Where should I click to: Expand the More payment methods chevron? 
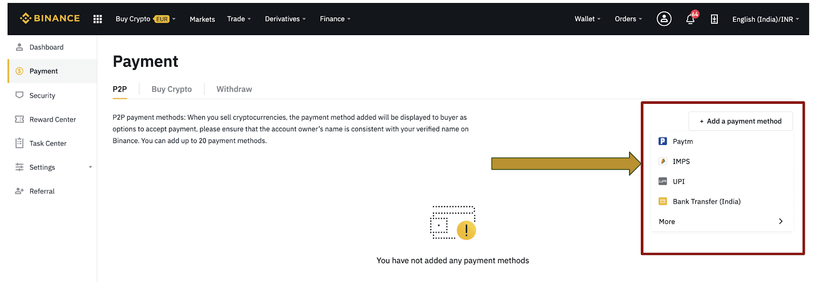coord(780,221)
